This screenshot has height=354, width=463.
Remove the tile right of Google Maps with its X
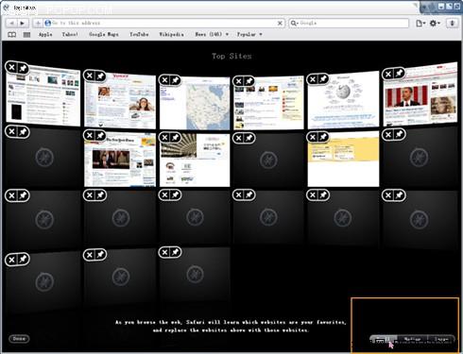239,81
